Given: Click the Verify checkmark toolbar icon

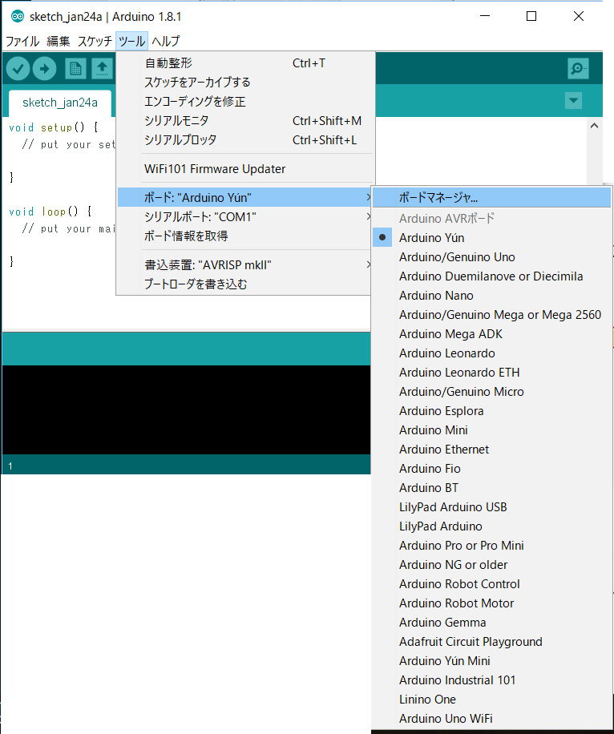Looking at the screenshot, I should tap(18, 69).
